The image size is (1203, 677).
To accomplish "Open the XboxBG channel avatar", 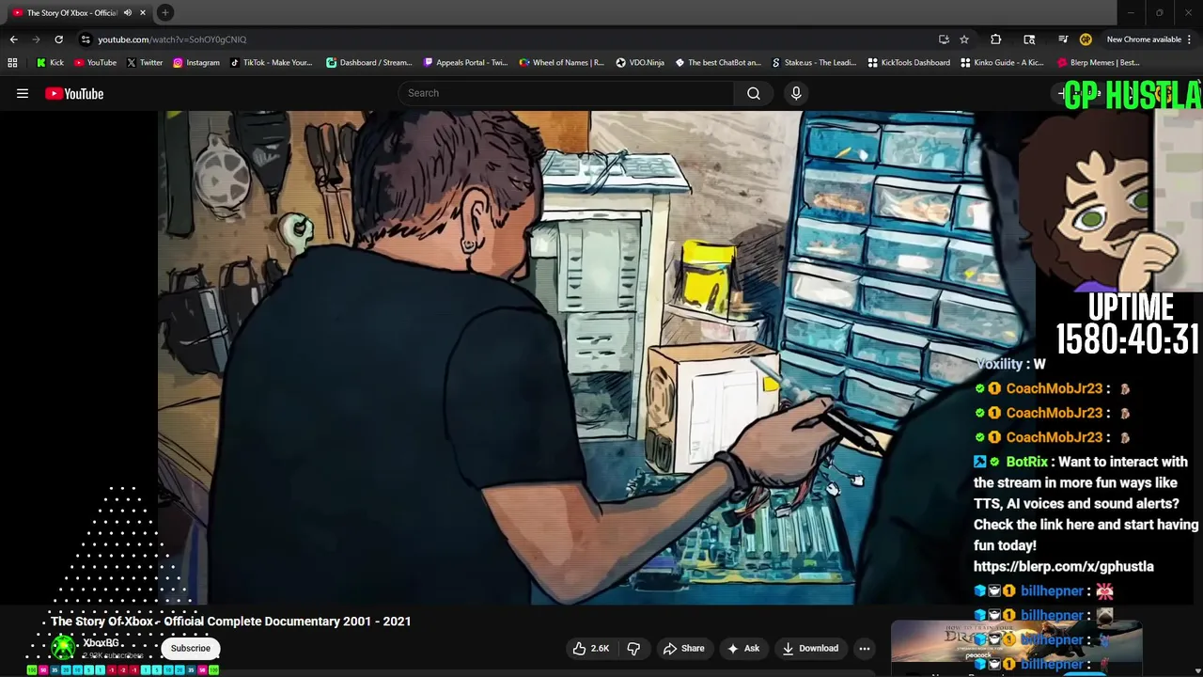I will (x=63, y=648).
